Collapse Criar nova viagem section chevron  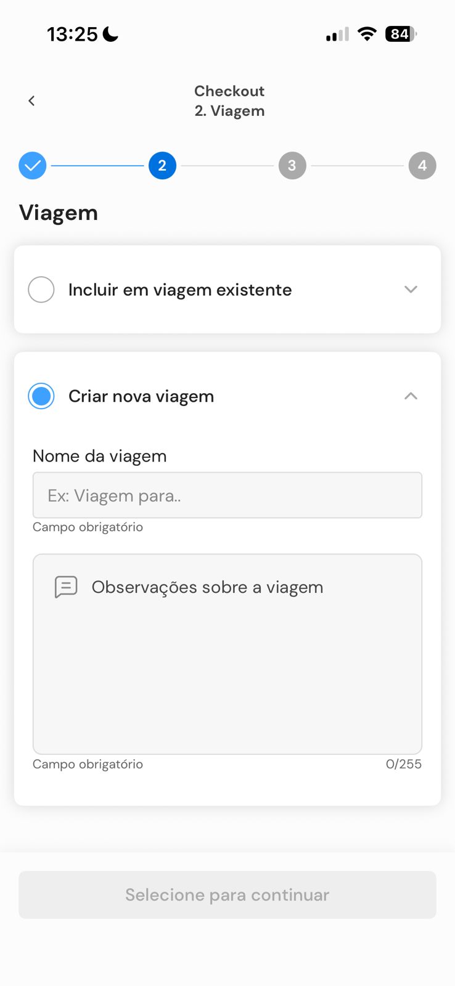coord(411,396)
